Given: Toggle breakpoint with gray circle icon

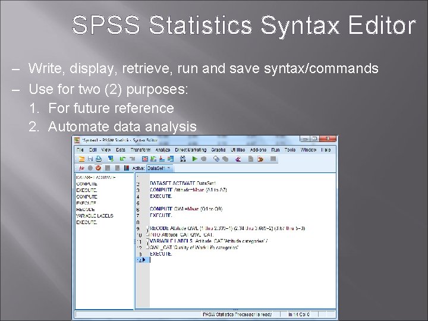Looking at the screenshot, I should click(x=90, y=168).
